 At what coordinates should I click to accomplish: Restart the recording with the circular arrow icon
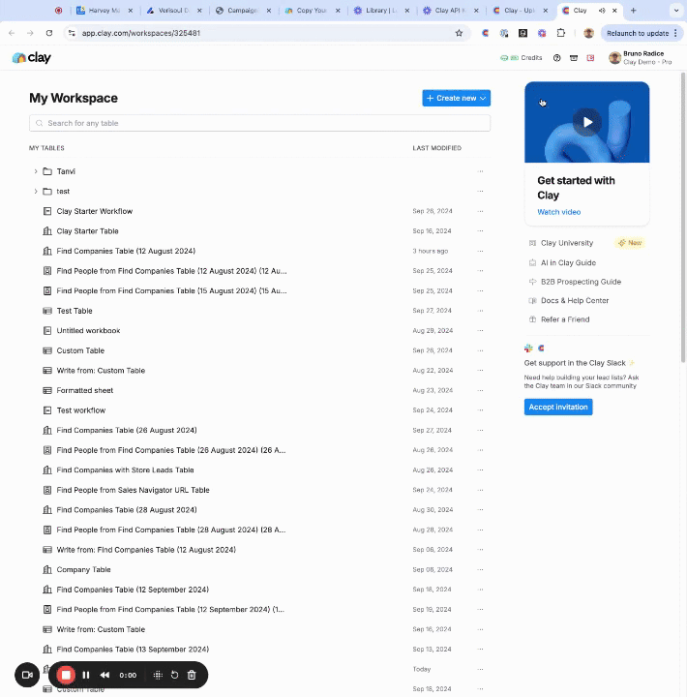(x=174, y=675)
